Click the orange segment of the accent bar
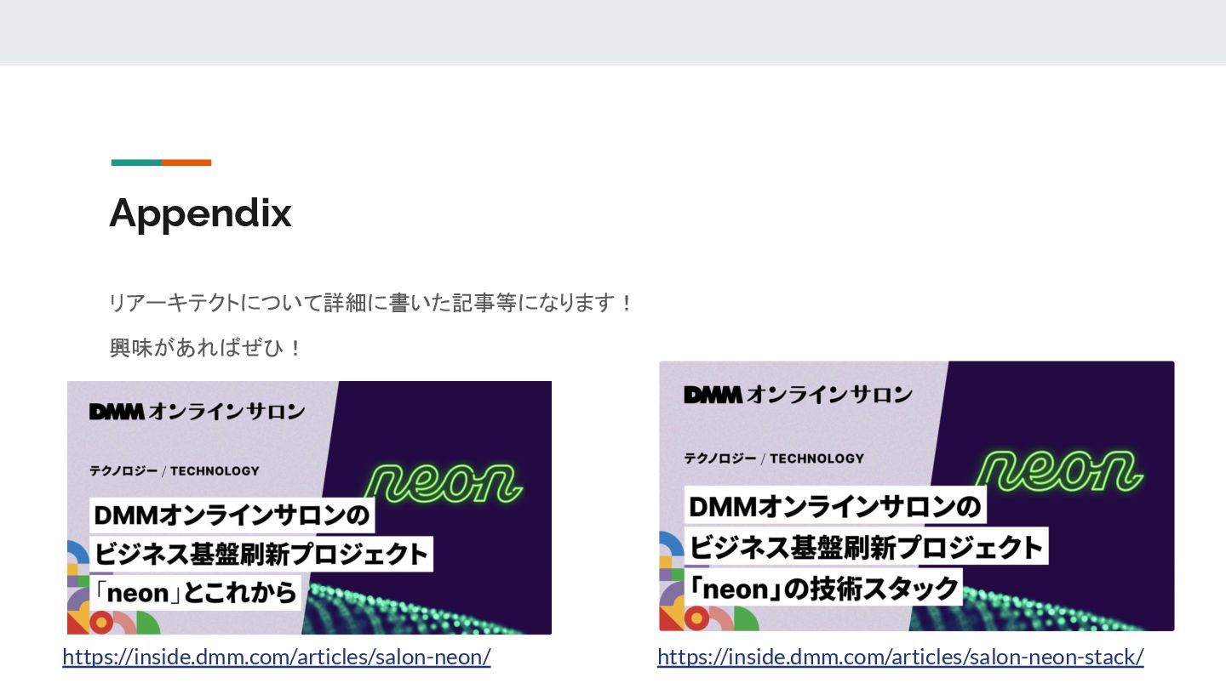This screenshot has height=689, width=1226. 186,162
